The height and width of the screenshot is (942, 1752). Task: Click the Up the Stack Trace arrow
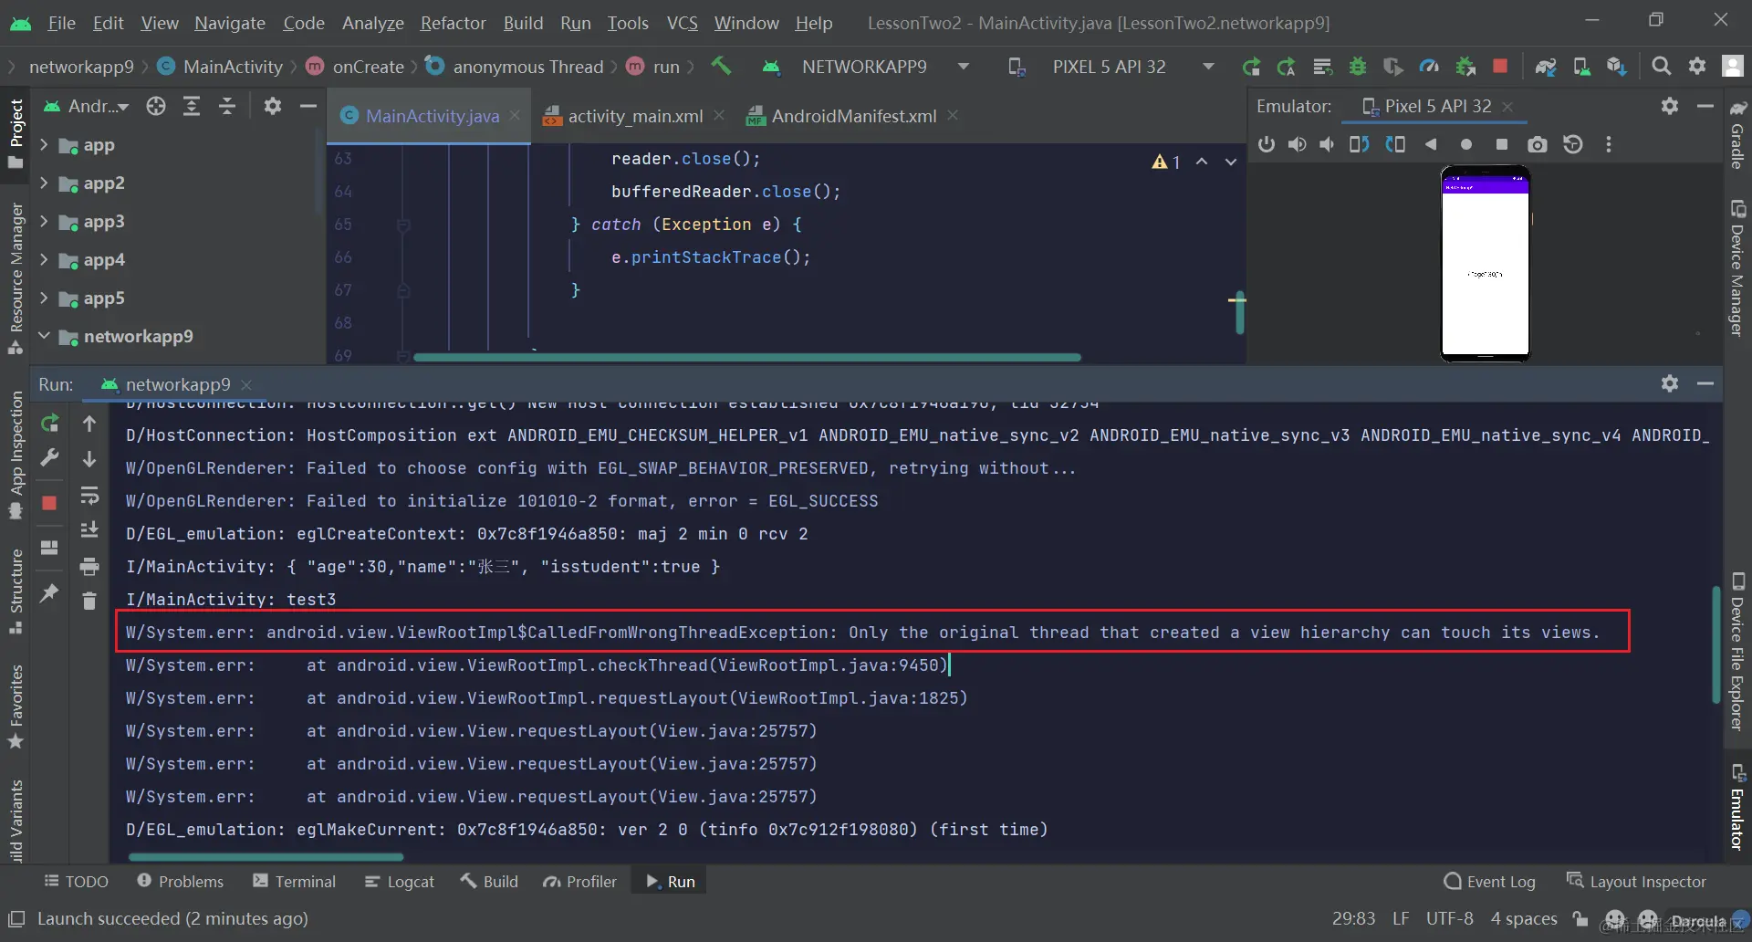coord(89,423)
